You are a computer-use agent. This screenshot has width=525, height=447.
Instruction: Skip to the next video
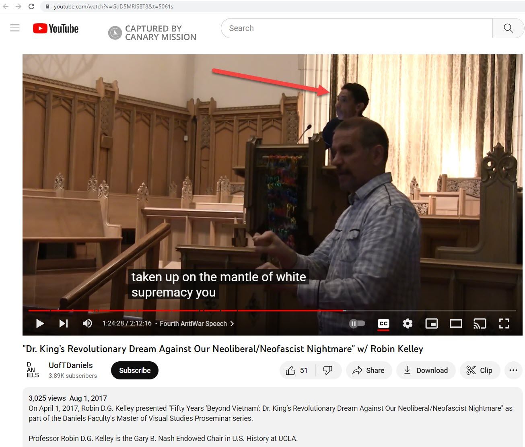click(x=64, y=323)
